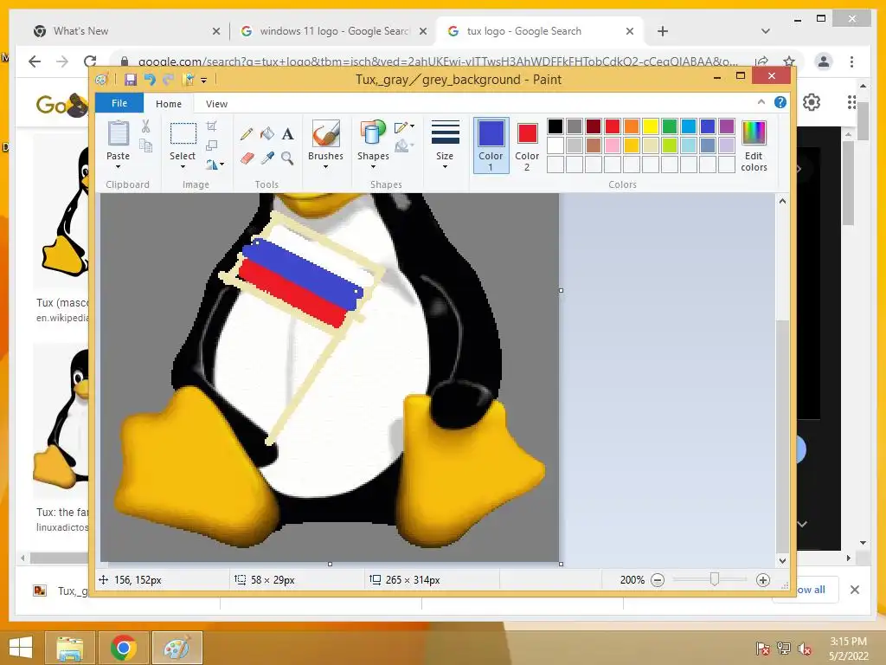Screen dimensions: 886x665
Task: Click the Undo arrow in Paint title bar
Action: click(149, 80)
